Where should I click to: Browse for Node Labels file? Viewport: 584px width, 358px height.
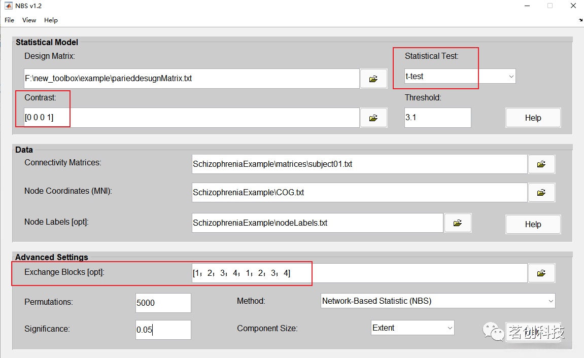(x=458, y=223)
